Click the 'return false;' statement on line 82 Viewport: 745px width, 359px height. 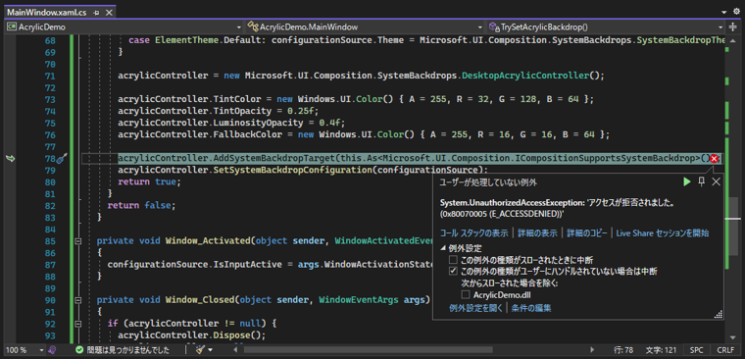tap(141, 206)
